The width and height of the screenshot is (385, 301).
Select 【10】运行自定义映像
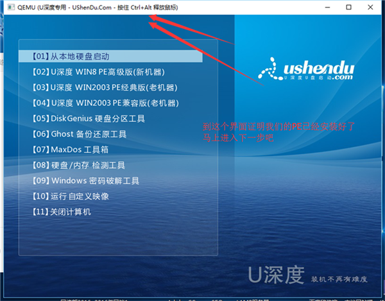pyautogui.click(x=71, y=196)
